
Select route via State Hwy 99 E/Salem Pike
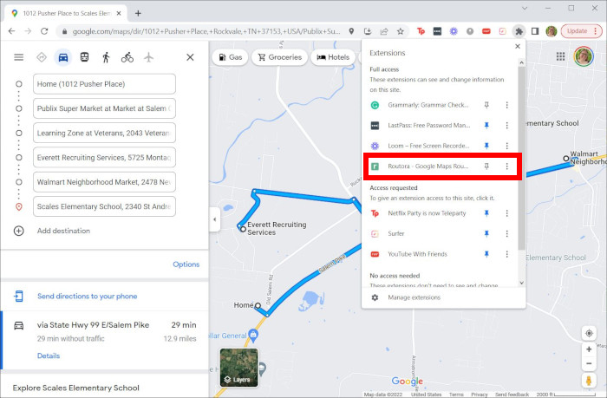click(105, 340)
